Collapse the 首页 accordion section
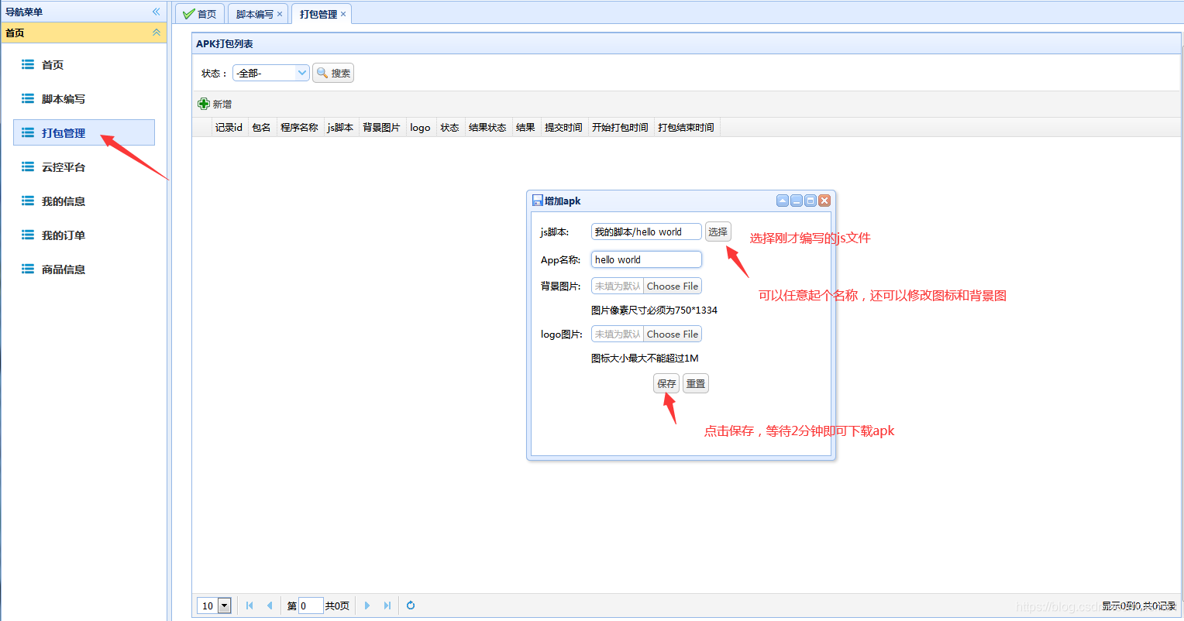Image resolution: width=1184 pixels, height=621 pixels. tap(156, 33)
